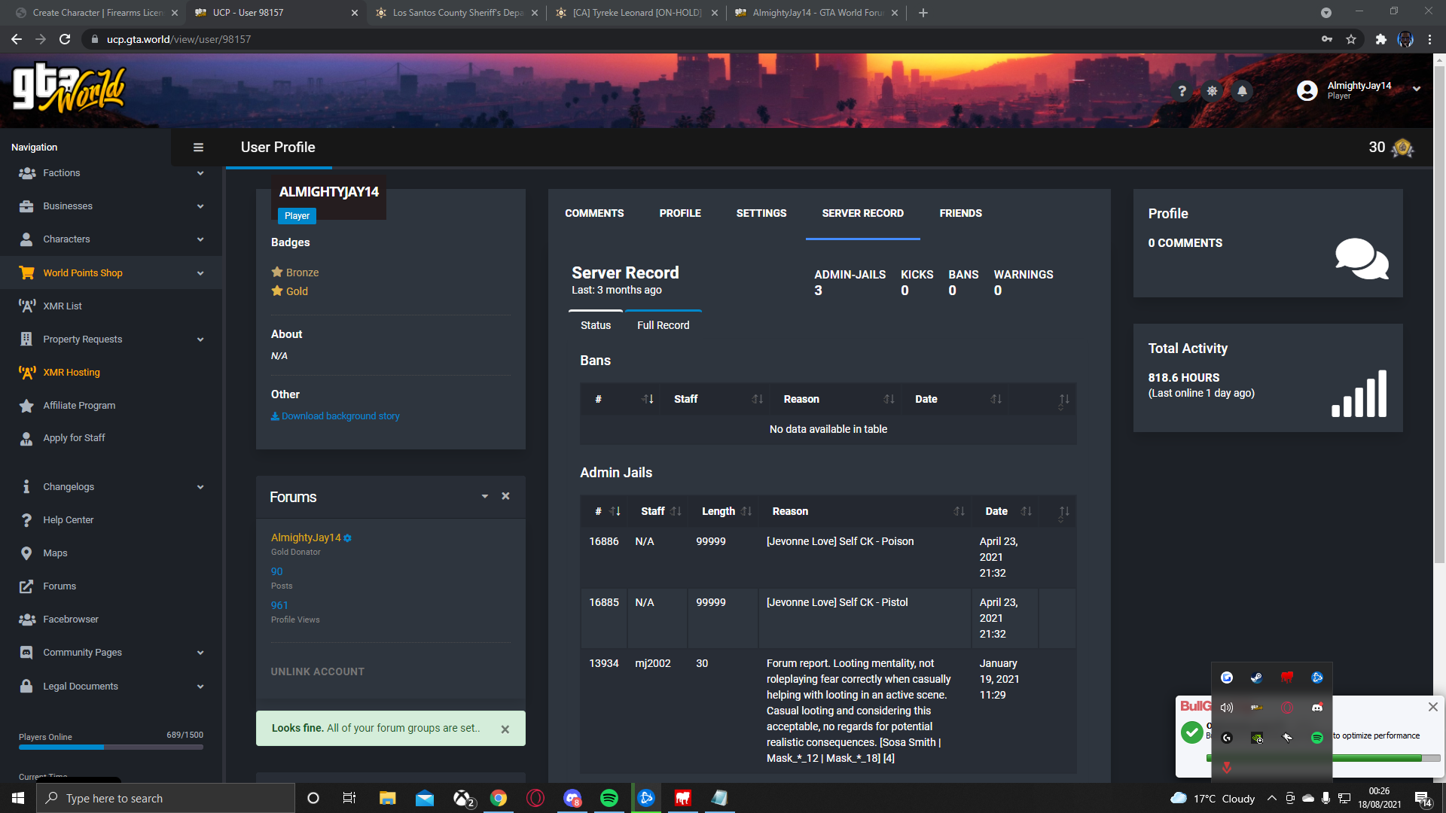Open XMR List in the sidebar
Viewport: 1446px width, 813px height.
[x=63, y=306]
